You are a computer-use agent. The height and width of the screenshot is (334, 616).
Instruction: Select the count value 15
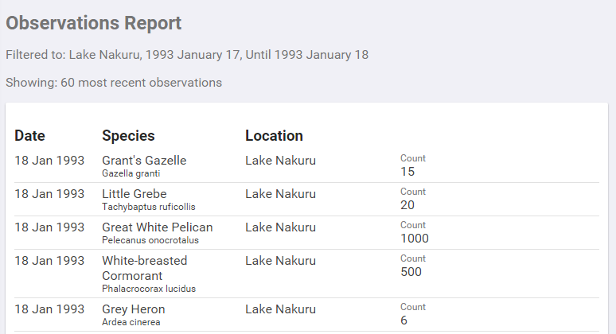pyautogui.click(x=407, y=172)
